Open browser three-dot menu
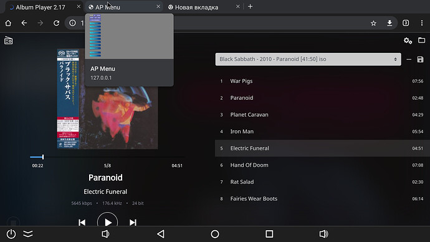 tap(422, 23)
